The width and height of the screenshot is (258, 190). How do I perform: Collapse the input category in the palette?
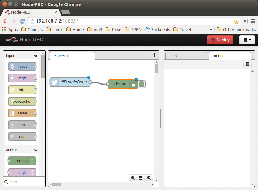tap(36, 56)
